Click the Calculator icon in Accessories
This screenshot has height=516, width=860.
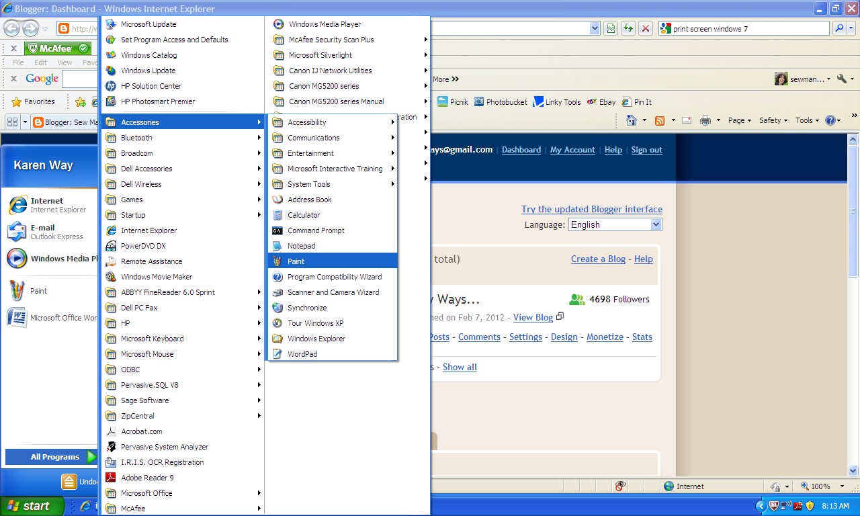point(277,215)
